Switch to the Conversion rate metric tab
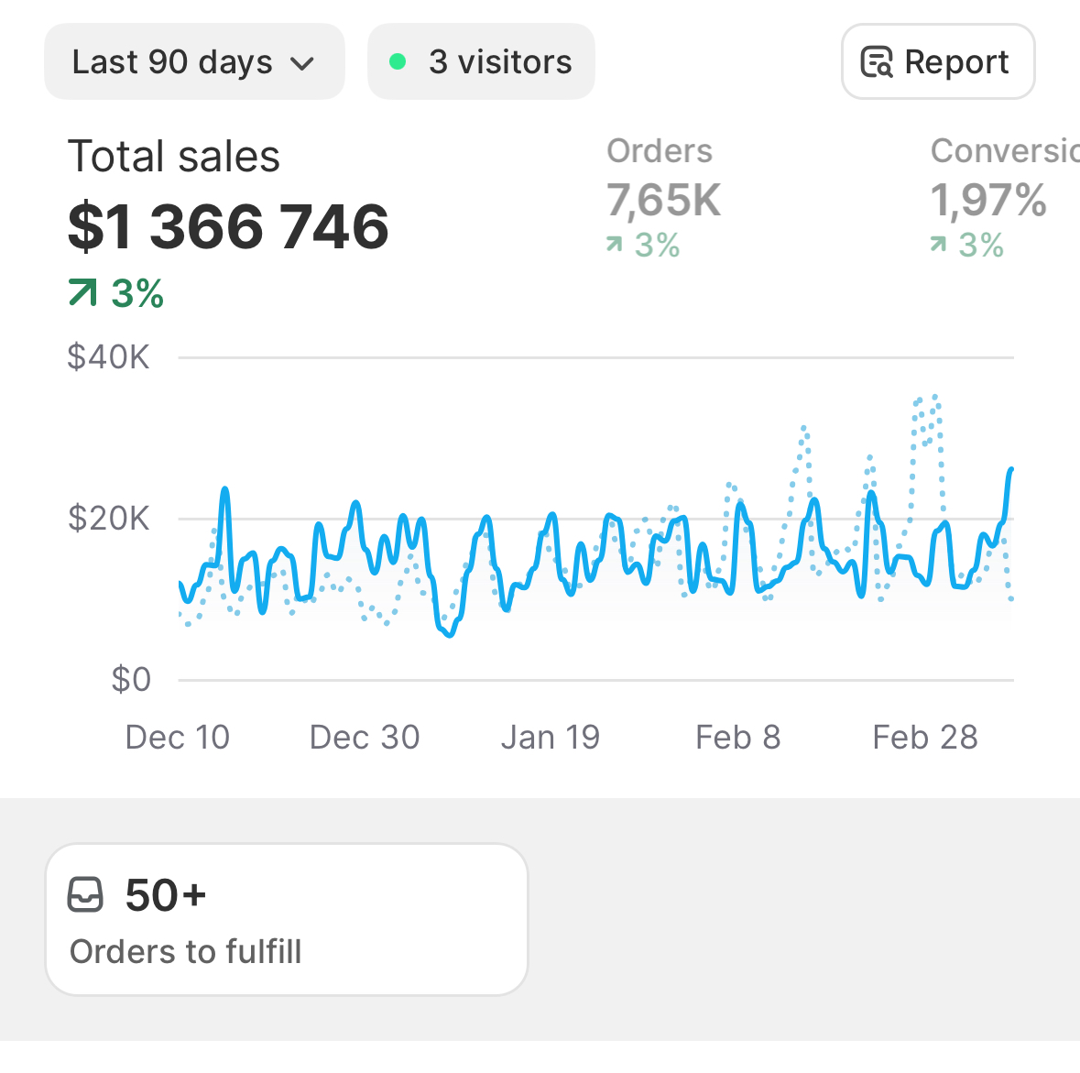The image size is (1080, 1073). [1004, 198]
